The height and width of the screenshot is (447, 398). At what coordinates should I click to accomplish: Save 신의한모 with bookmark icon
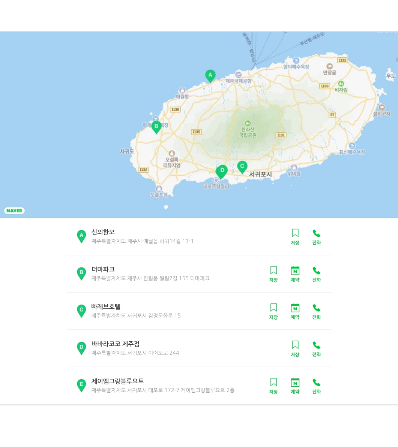(x=295, y=237)
